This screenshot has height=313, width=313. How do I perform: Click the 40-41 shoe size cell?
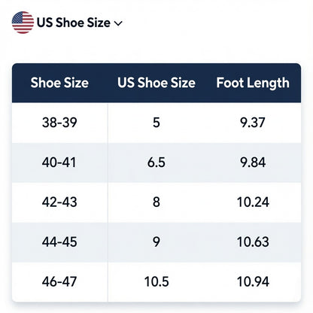59,163
